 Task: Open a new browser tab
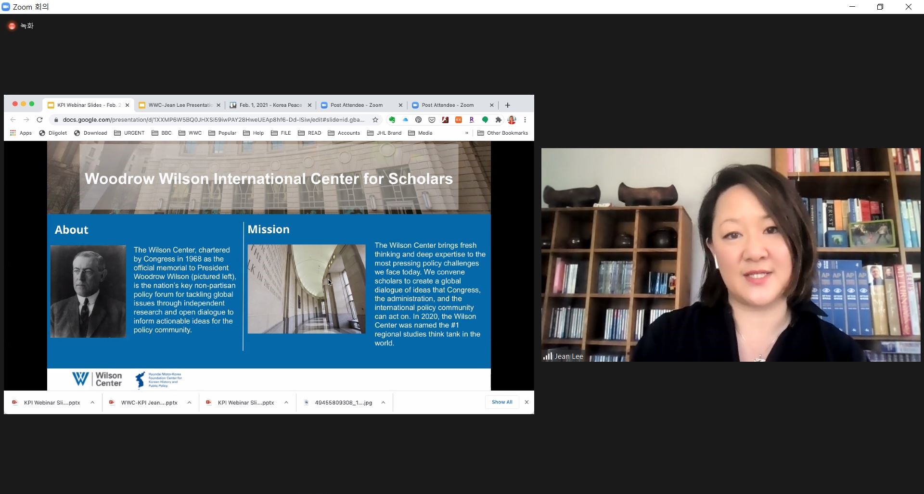click(507, 105)
